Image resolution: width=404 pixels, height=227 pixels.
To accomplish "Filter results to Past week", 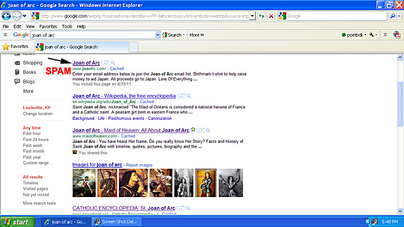I will pos(32,145).
